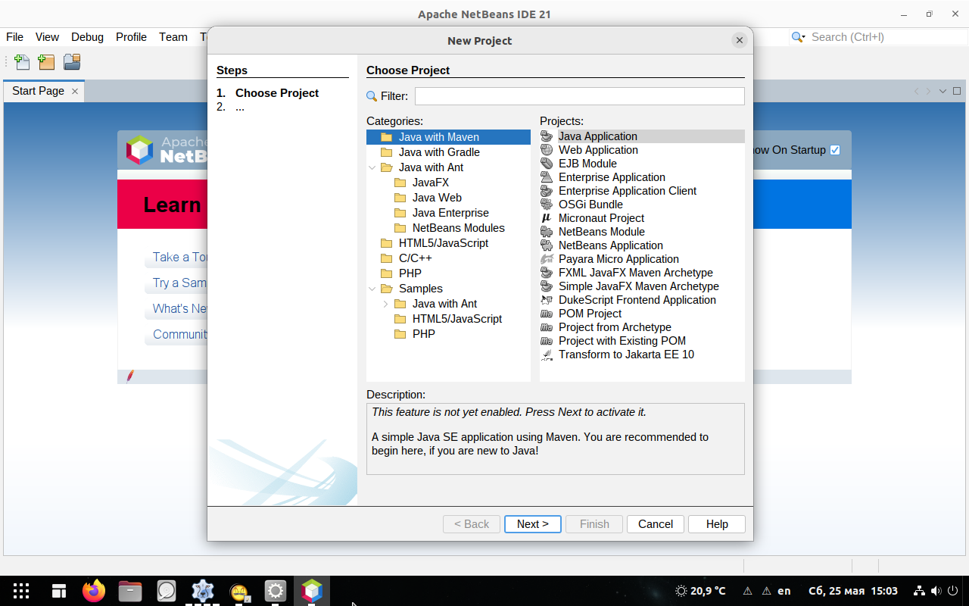Select the Java Web category
This screenshot has width=969, height=606.
(437, 198)
